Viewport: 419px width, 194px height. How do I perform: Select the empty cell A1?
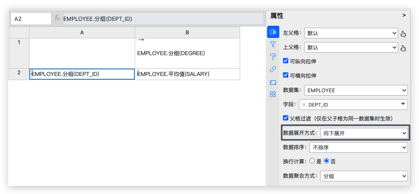82,53
